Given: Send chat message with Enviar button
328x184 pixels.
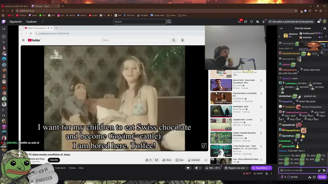Looking at the screenshot, I should coord(322,177).
